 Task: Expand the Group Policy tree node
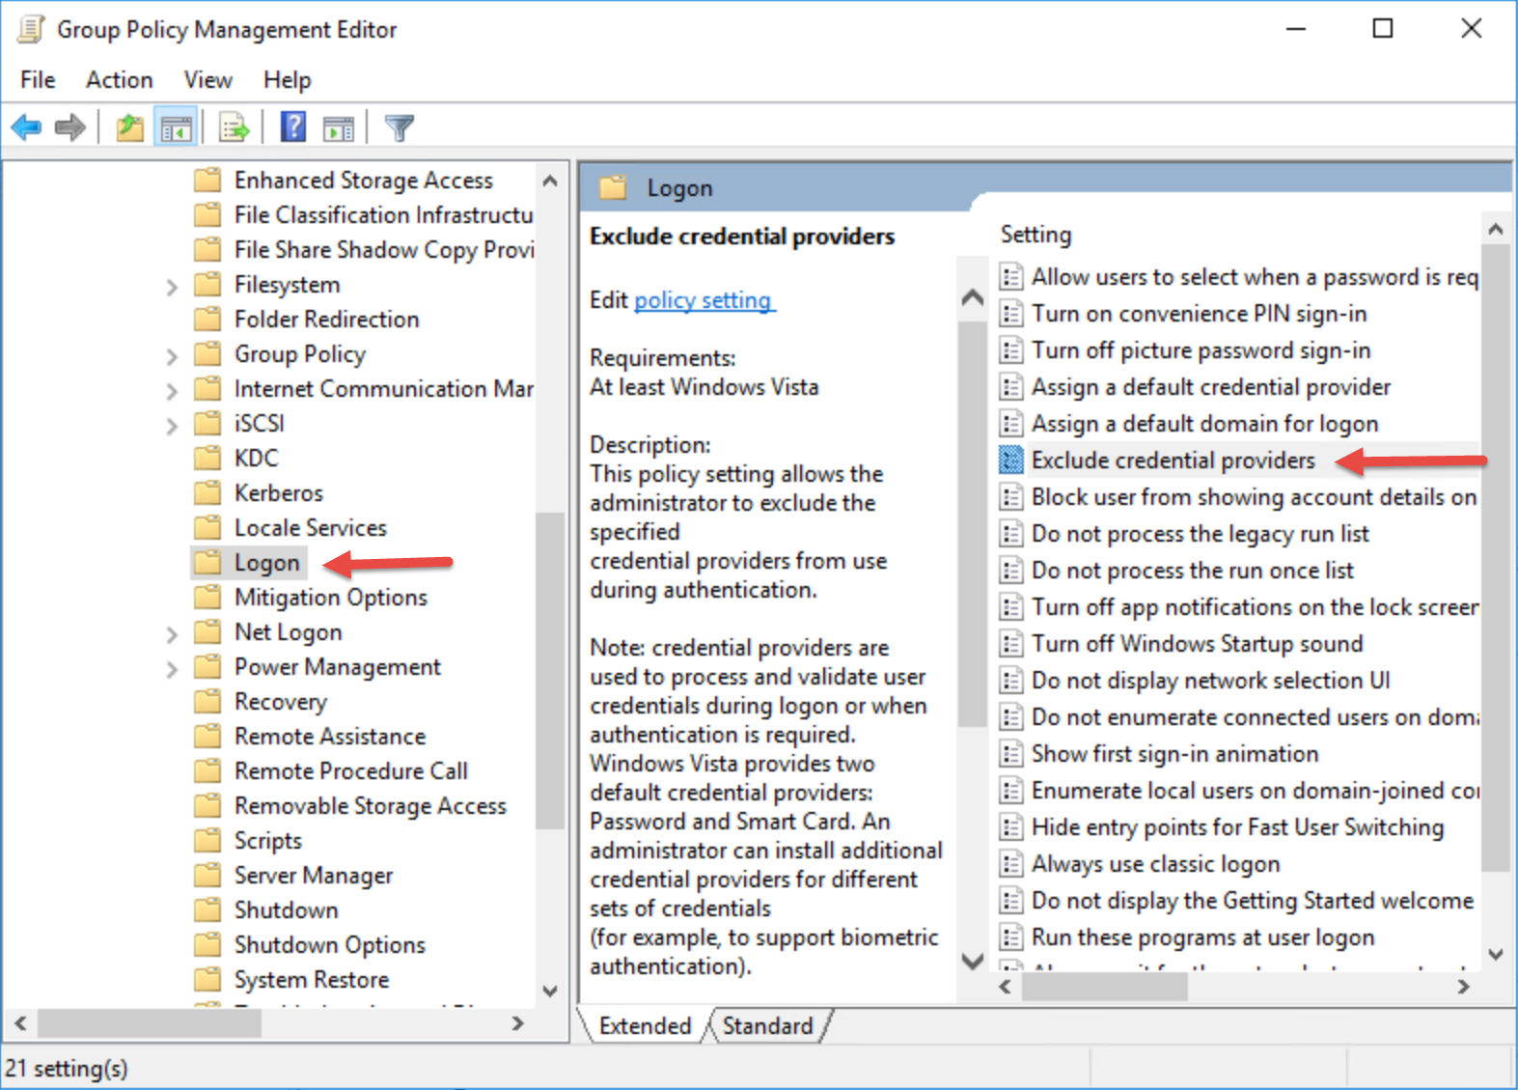tap(172, 356)
